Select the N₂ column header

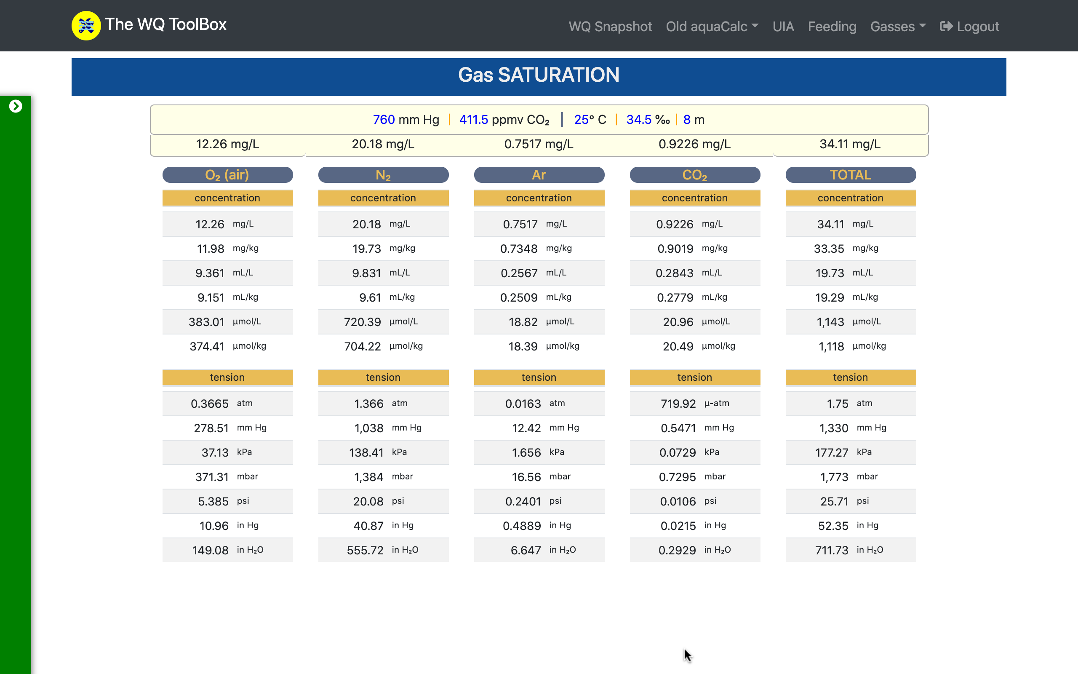383,175
